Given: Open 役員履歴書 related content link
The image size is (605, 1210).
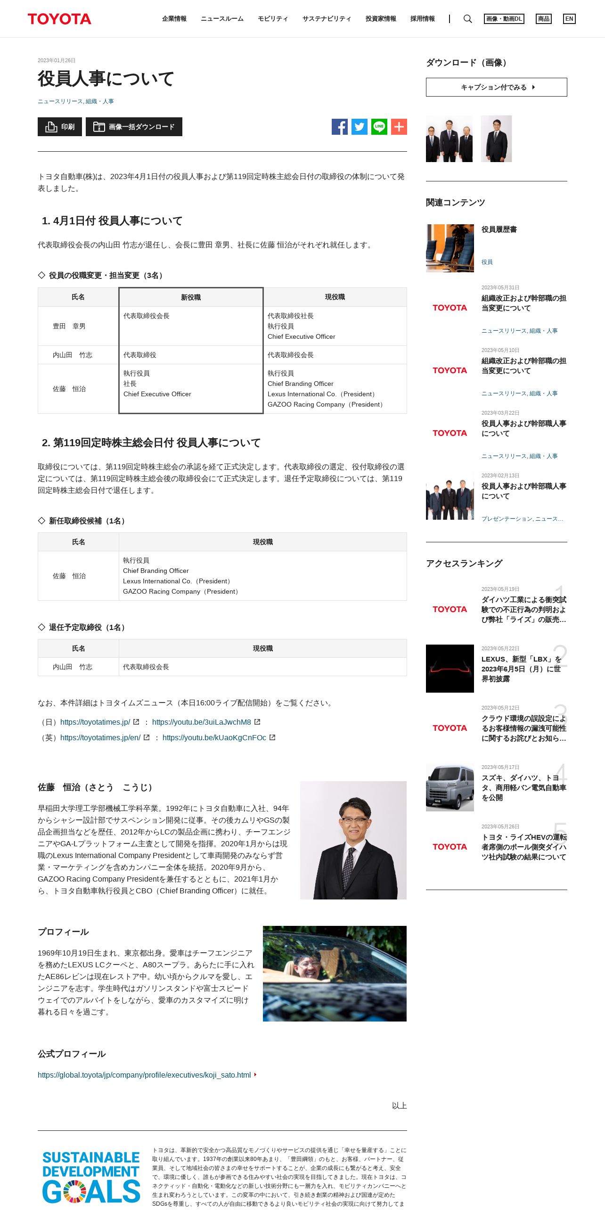Looking at the screenshot, I should point(499,229).
